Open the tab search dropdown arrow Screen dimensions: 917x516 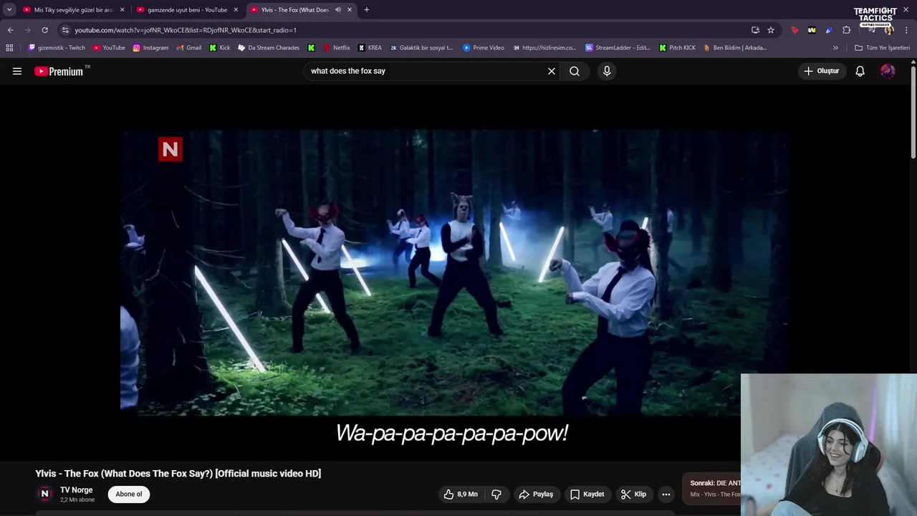[9, 10]
